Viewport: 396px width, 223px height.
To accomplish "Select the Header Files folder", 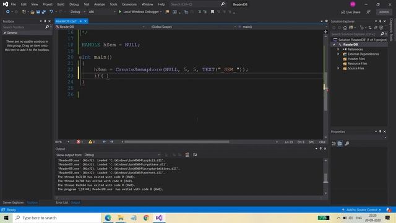I will [356, 59].
